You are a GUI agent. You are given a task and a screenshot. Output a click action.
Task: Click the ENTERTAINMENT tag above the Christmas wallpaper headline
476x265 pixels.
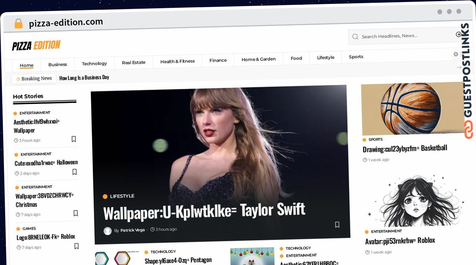coord(37,187)
